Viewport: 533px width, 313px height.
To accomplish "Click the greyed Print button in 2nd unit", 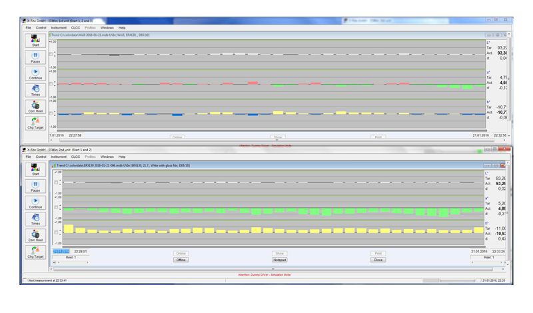I will point(378,254).
